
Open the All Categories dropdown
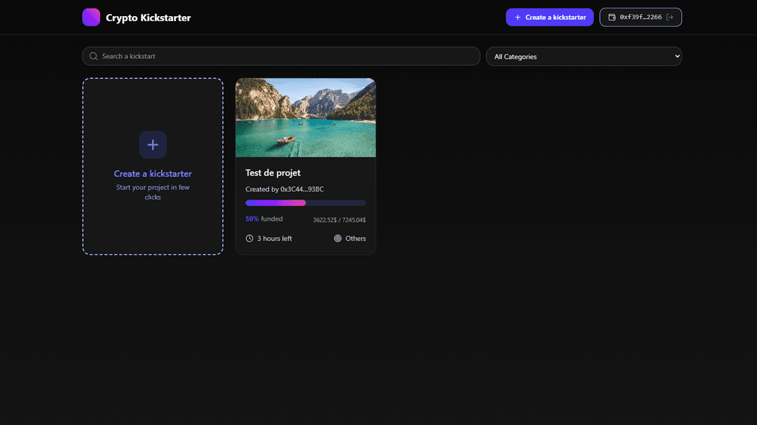coord(584,56)
